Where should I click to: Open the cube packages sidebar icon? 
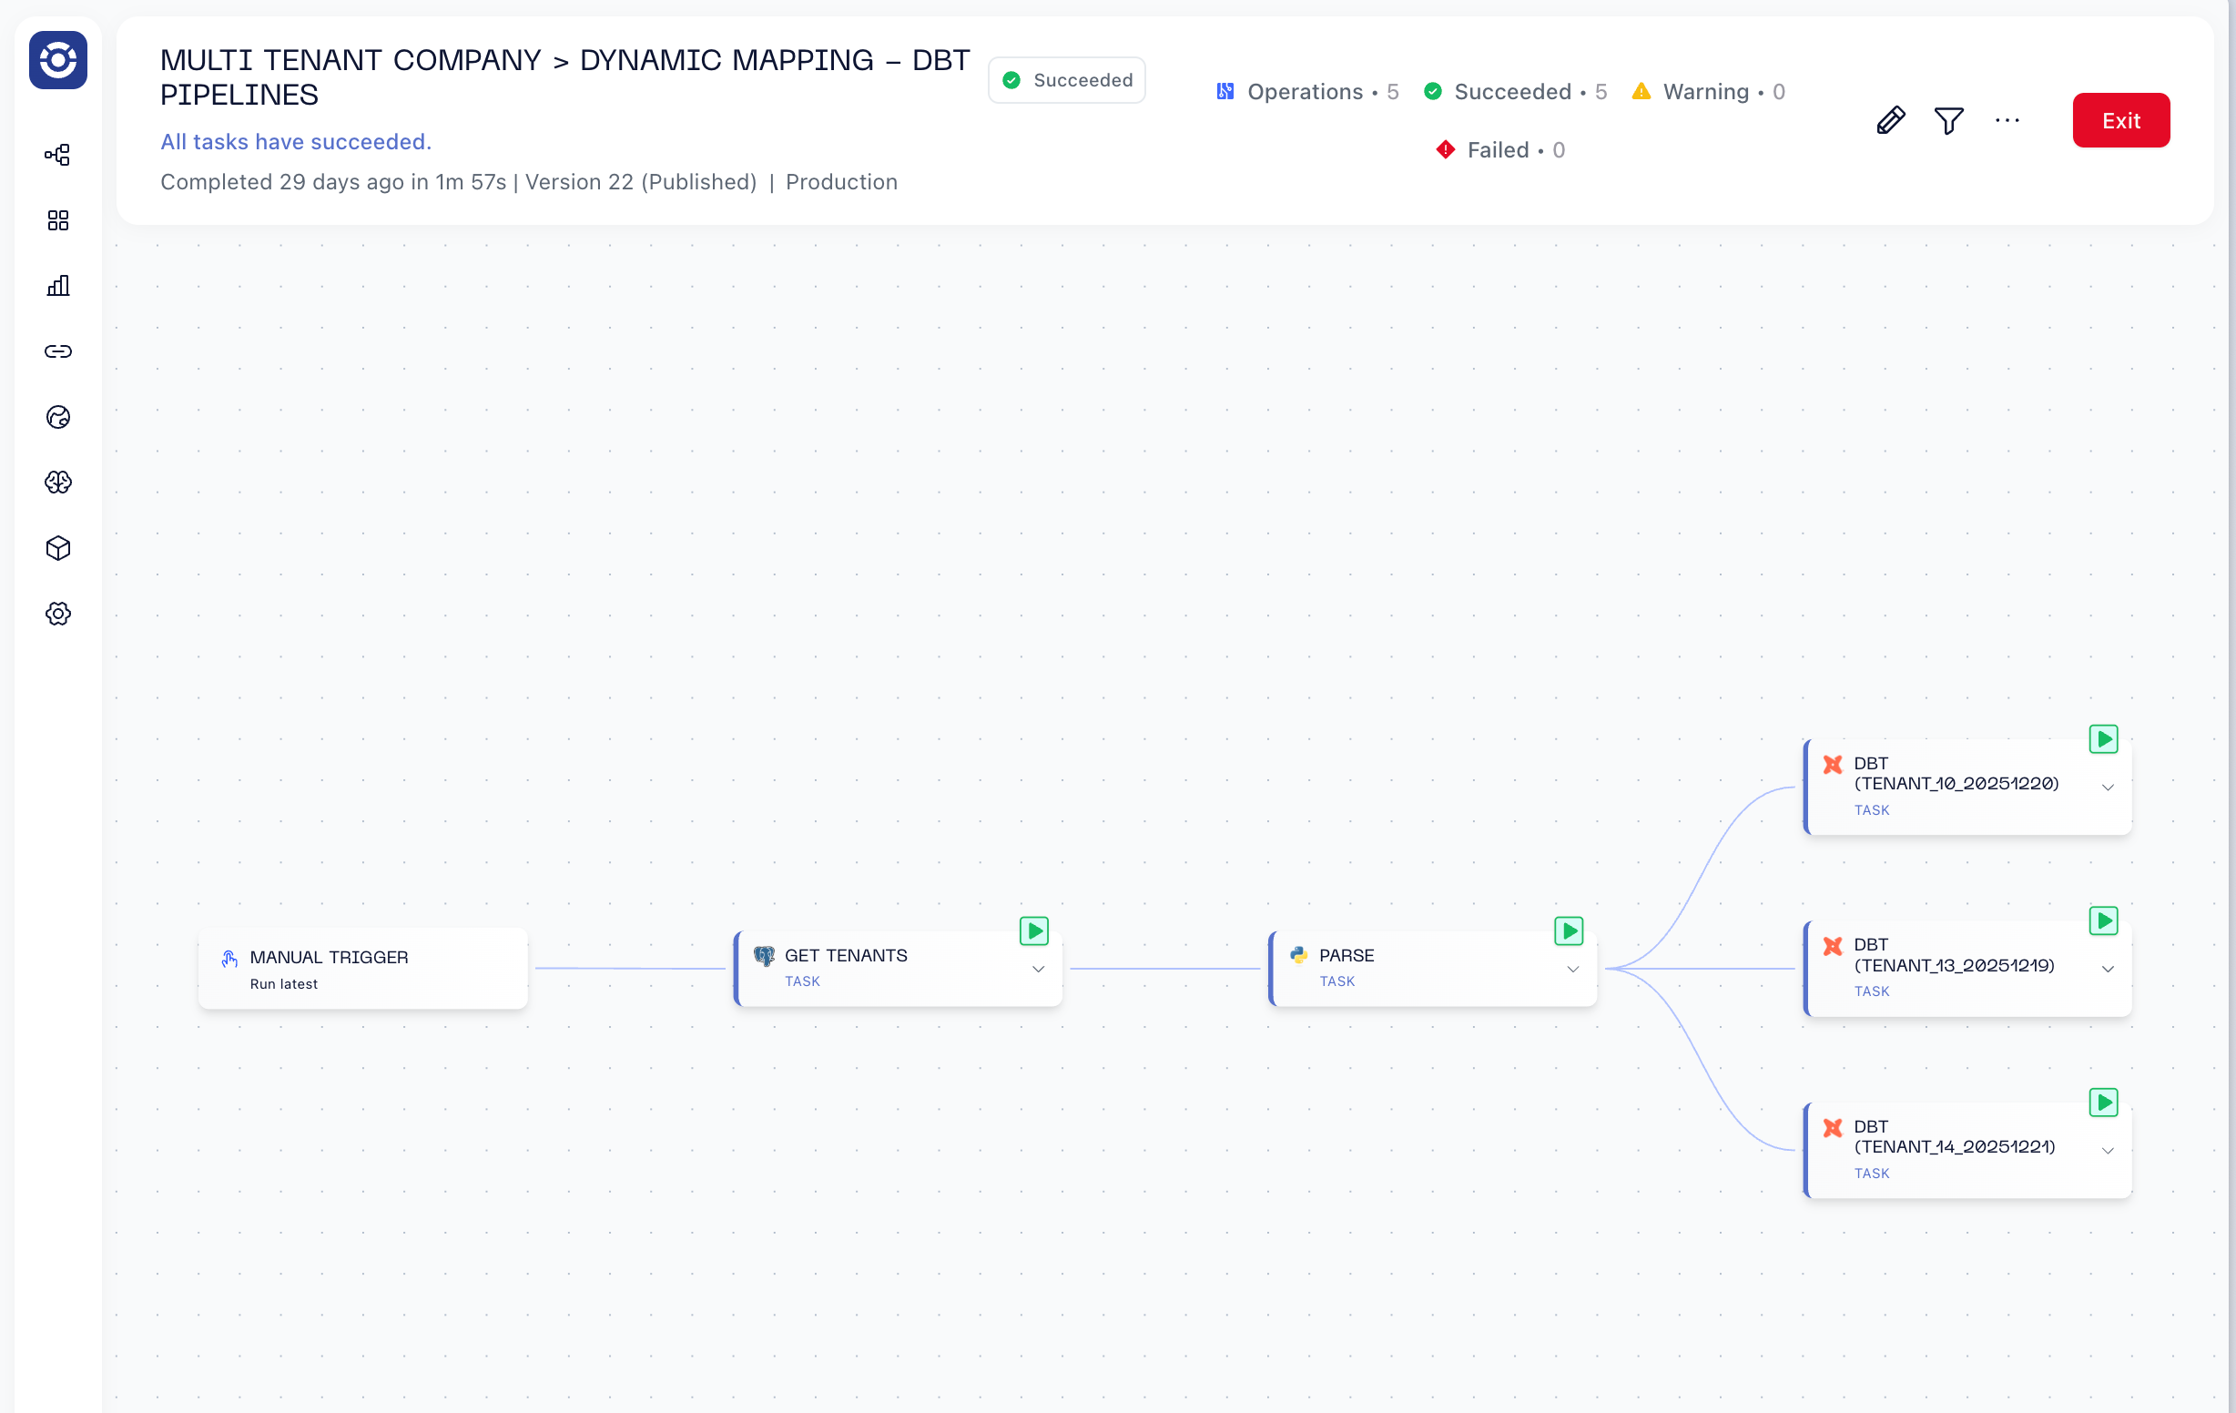click(x=57, y=549)
